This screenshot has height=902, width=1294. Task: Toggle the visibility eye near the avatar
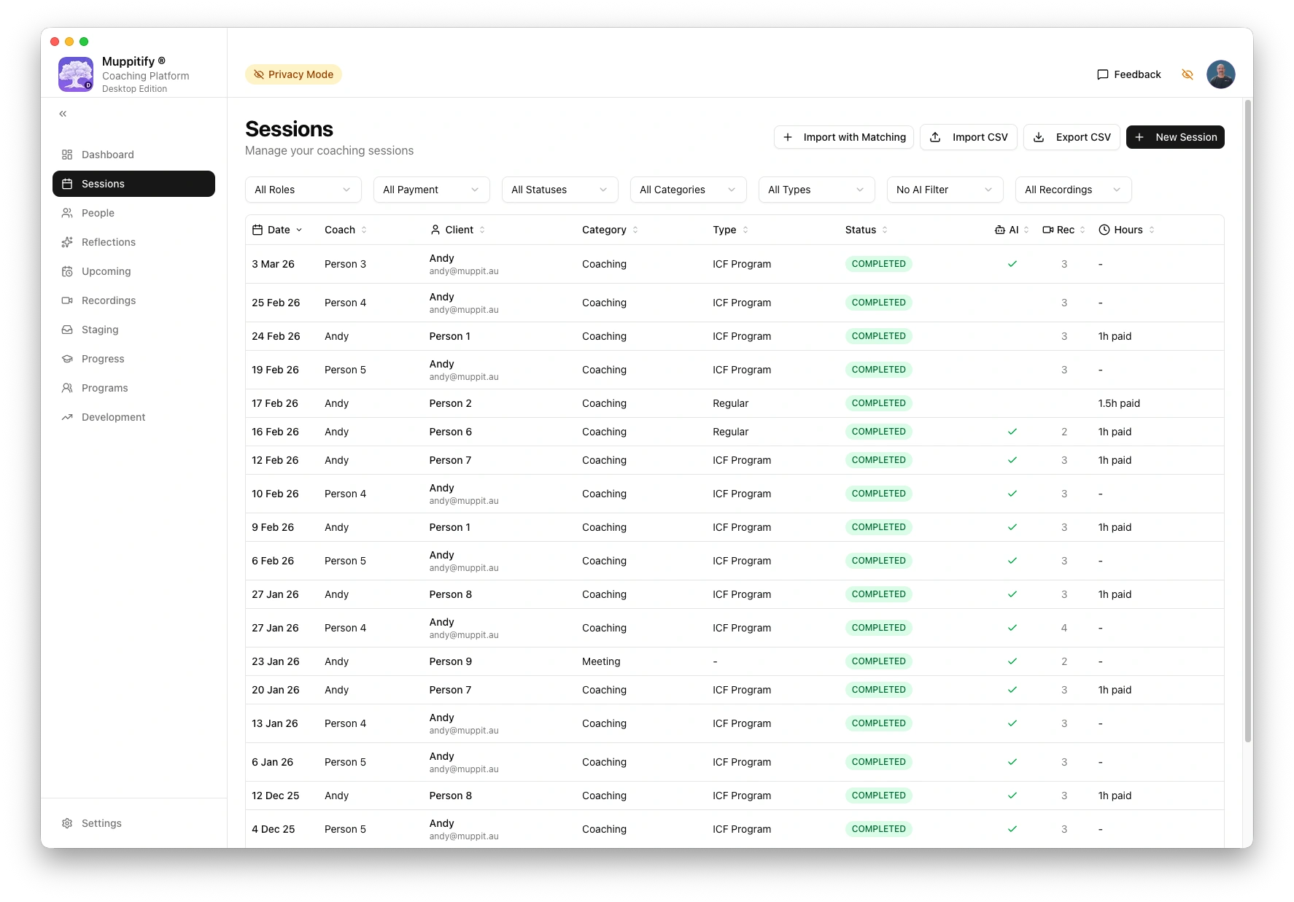1187,74
